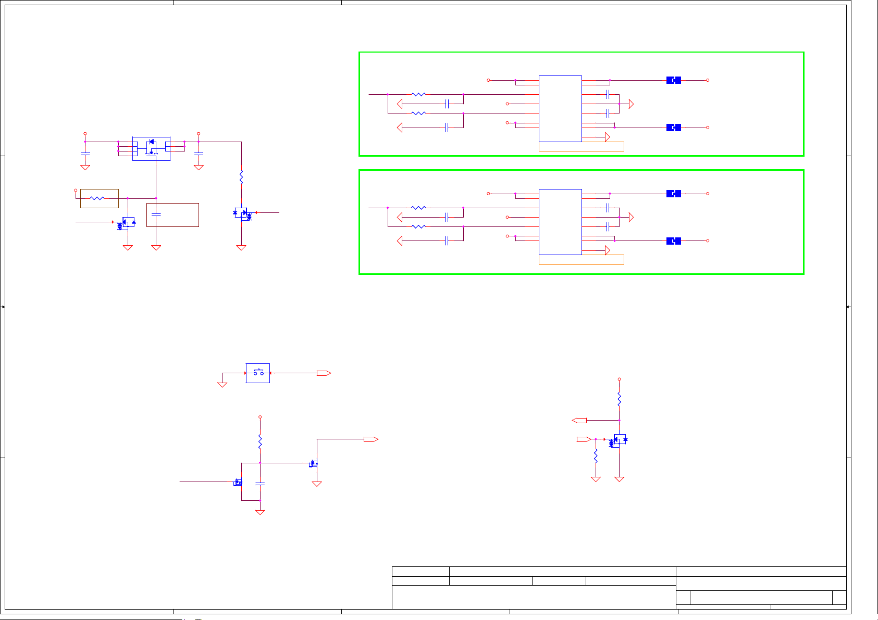Select the push-button switch symbol in the blue box
Viewport: 878px width, 620px height.
pos(258,373)
